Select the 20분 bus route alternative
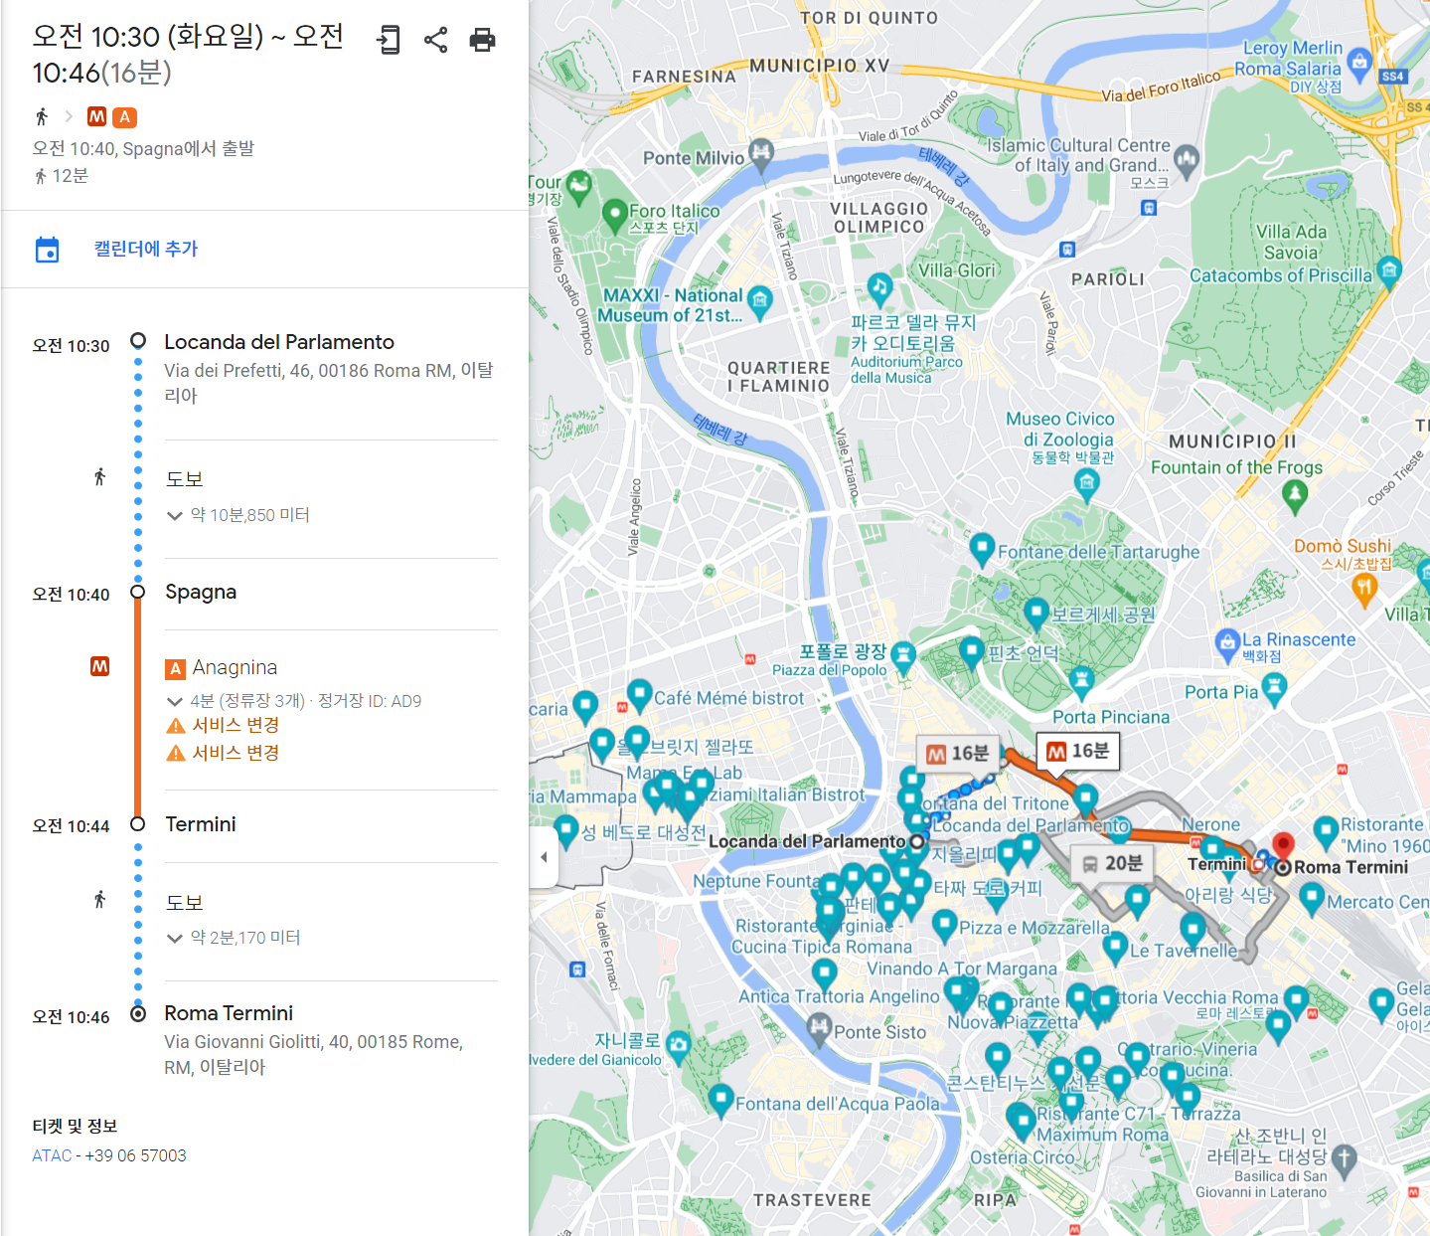 [x=1111, y=863]
